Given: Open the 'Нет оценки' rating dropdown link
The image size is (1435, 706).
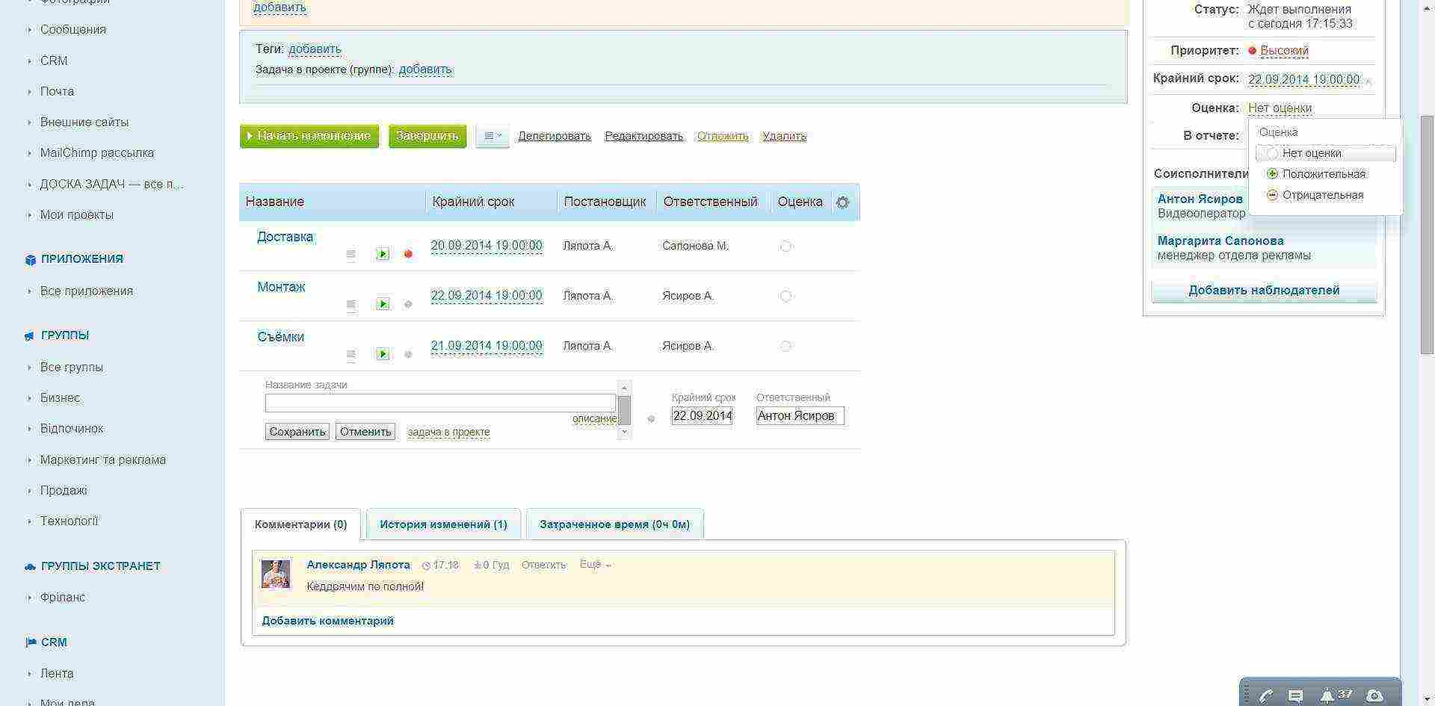Looking at the screenshot, I should pos(1280,108).
